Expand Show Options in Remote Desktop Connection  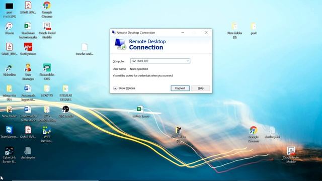[x=124, y=88]
